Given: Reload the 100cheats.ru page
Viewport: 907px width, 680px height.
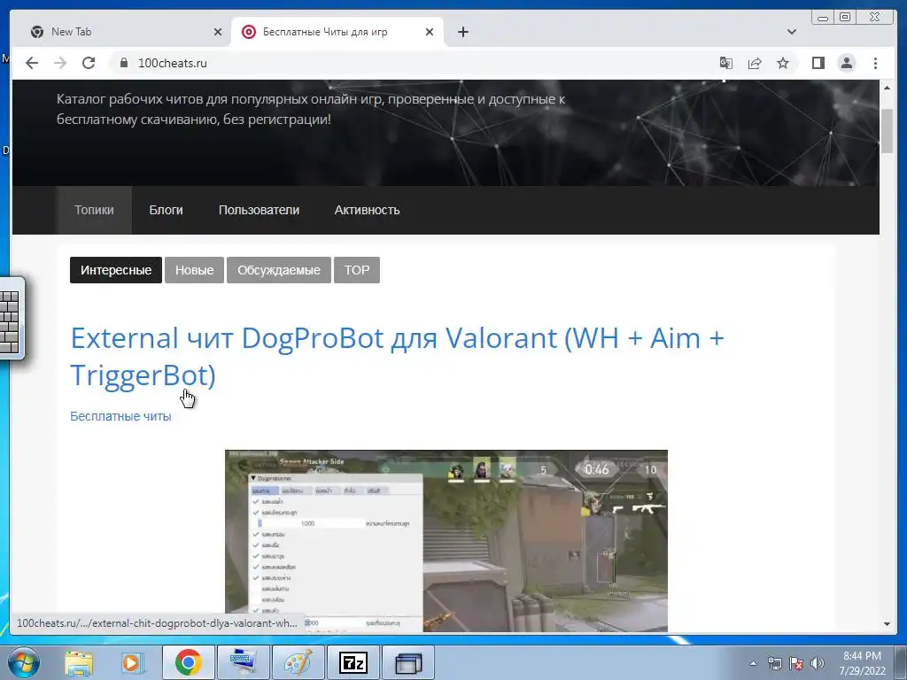Looking at the screenshot, I should tap(89, 63).
